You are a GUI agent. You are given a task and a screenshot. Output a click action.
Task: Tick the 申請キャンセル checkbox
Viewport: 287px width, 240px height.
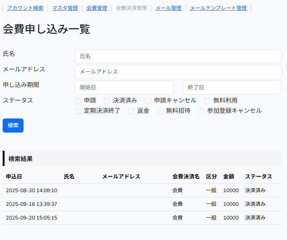(148, 101)
